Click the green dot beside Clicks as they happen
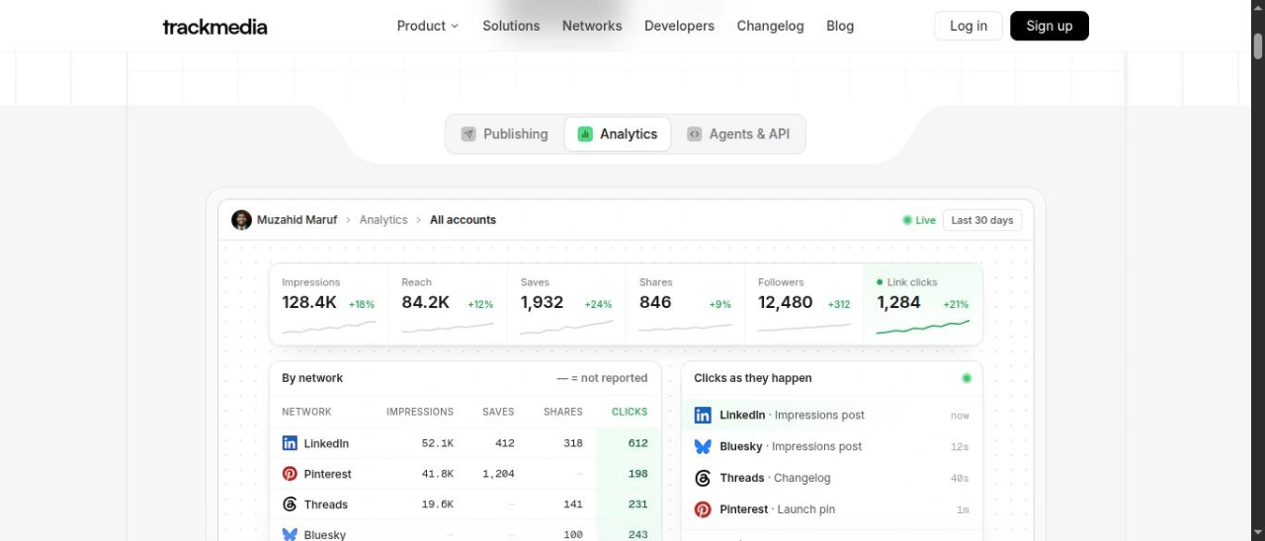The image size is (1265, 541). pos(967,378)
